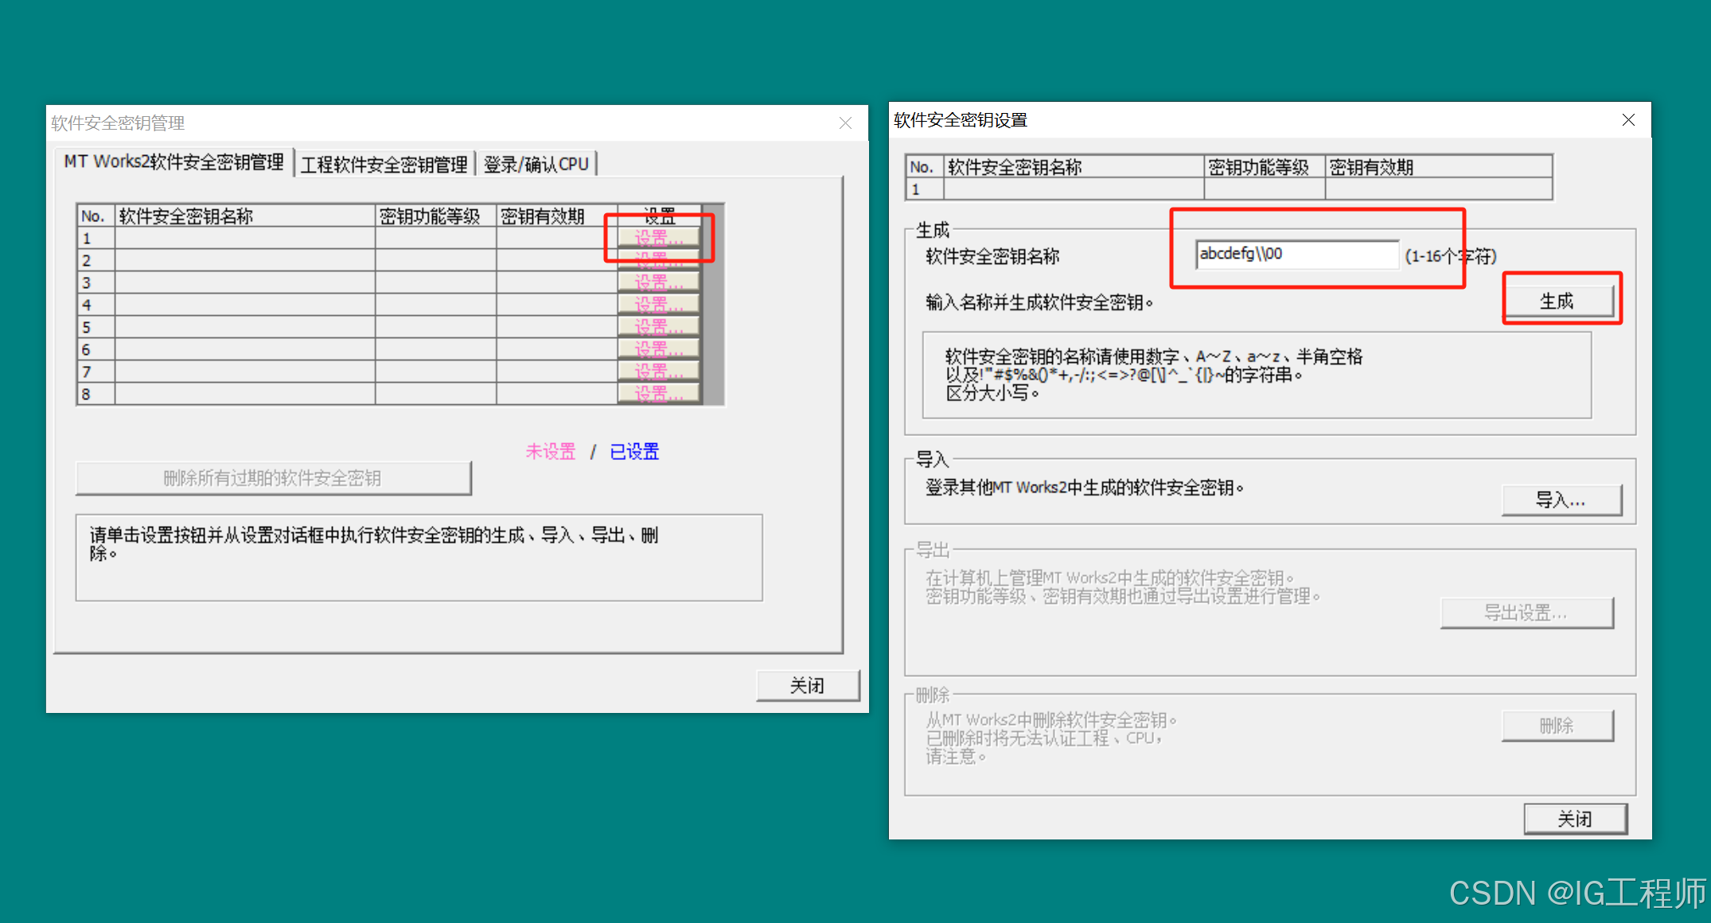Viewport: 1711px width, 923px height.
Task: Close the 软件安全密钥管理 dialog via 关闭 button
Action: click(807, 685)
